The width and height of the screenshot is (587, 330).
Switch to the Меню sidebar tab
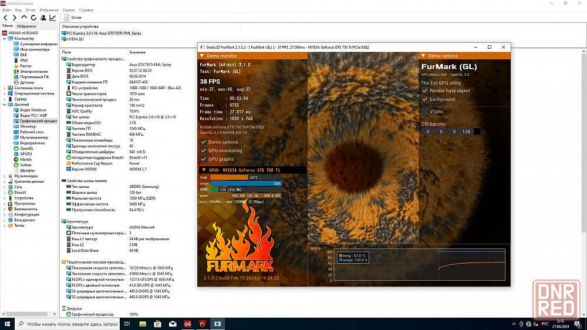coord(8,26)
